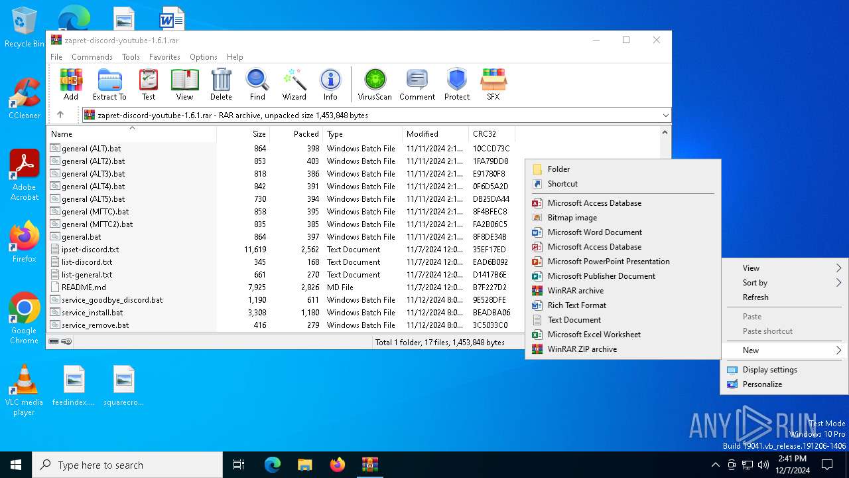Click the Protect shield icon
Image resolution: width=849 pixels, height=478 pixels.
pos(457,84)
